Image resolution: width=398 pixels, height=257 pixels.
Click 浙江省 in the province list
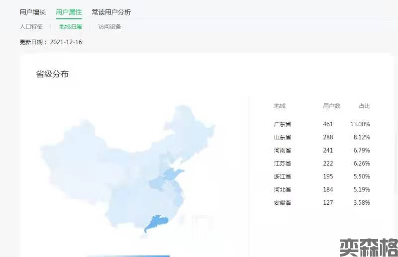(x=282, y=176)
